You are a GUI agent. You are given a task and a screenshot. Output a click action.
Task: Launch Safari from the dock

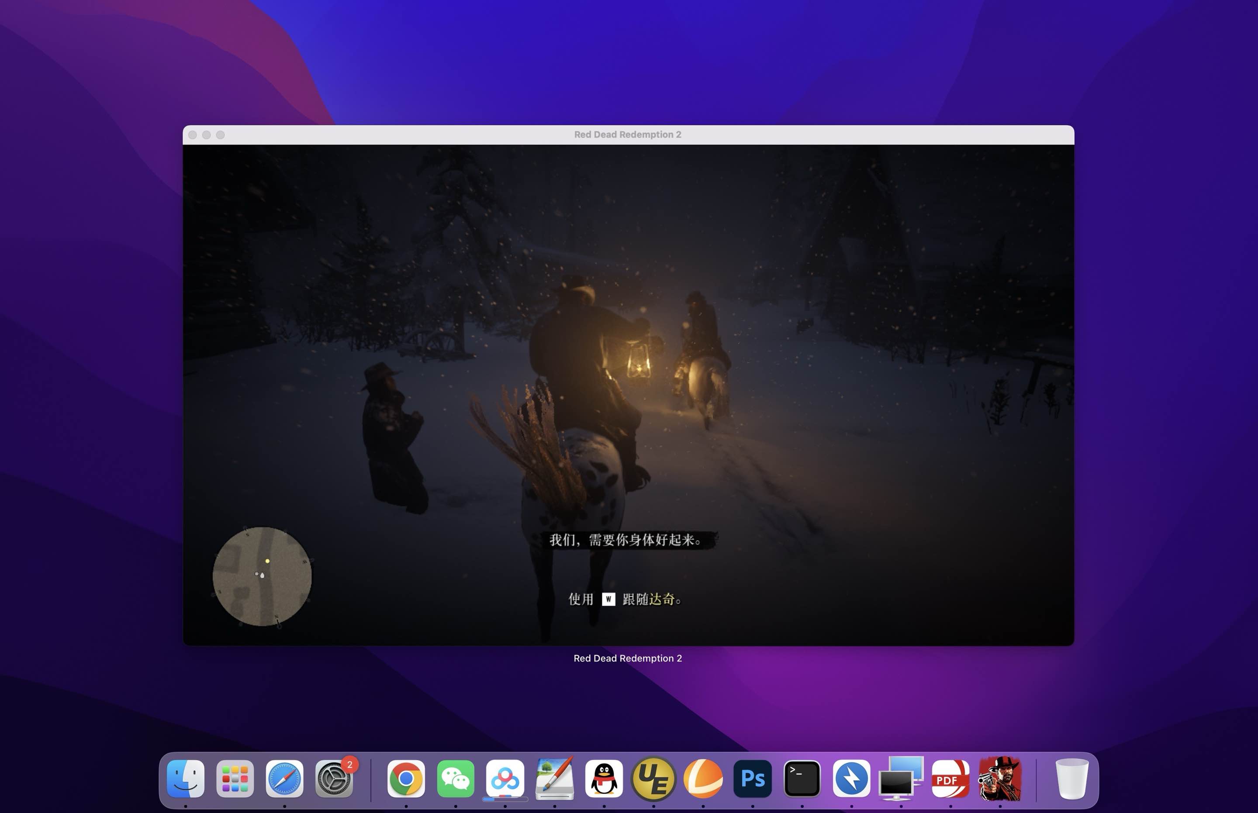(x=285, y=779)
